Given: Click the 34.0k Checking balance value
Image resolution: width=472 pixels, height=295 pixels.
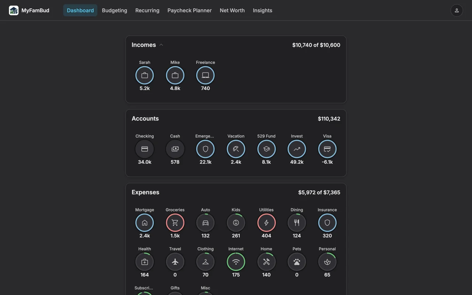Looking at the screenshot, I should coord(145,162).
